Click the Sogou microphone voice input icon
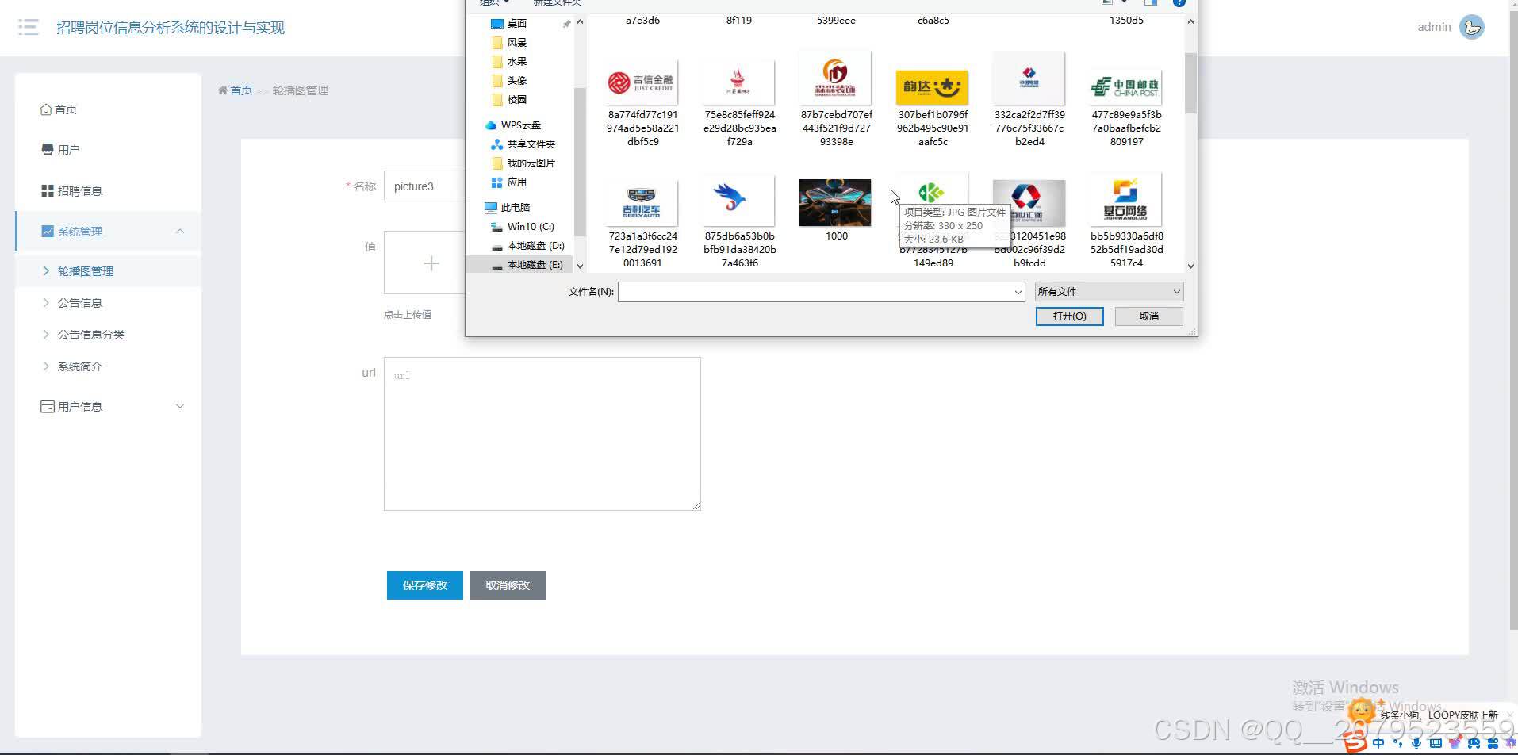The width and height of the screenshot is (1518, 755). 1416,743
